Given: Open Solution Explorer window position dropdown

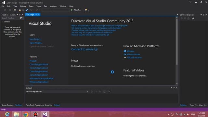Looking at the screenshot, I should coord(201,15).
